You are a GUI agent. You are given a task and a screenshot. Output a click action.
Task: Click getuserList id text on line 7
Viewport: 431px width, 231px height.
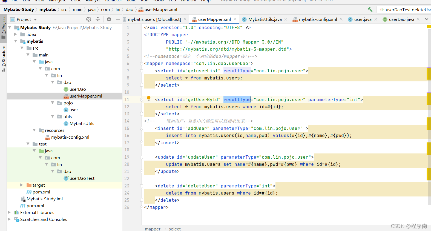click(x=203, y=71)
